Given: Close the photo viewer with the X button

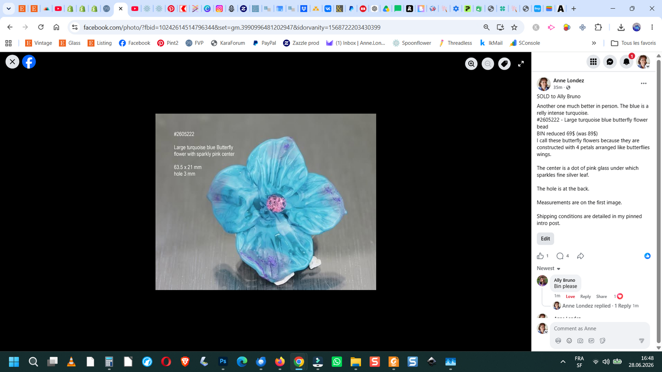Looking at the screenshot, I should pyautogui.click(x=12, y=62).
